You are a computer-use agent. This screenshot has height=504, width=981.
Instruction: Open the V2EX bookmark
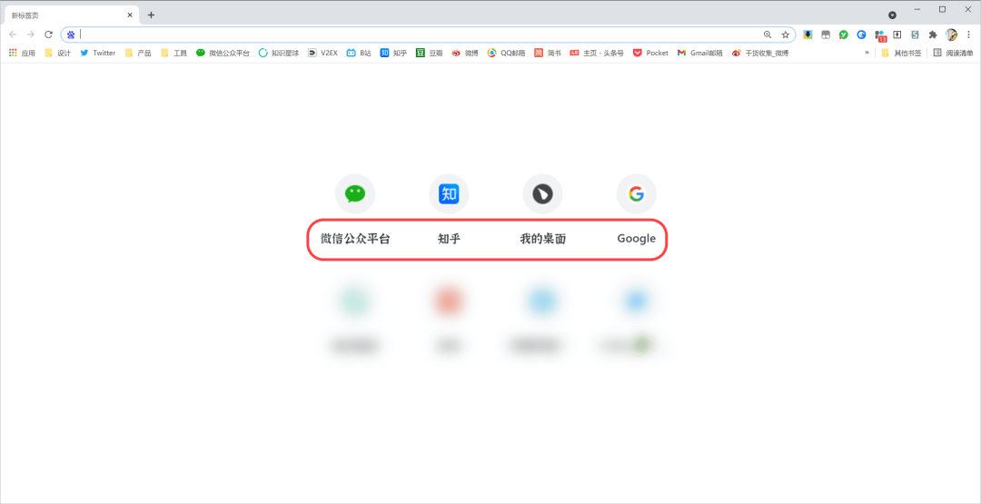tap(322, 54)
